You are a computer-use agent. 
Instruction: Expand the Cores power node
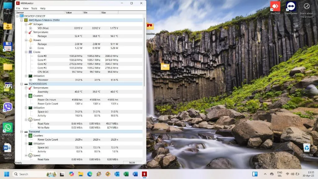[30, 48]
